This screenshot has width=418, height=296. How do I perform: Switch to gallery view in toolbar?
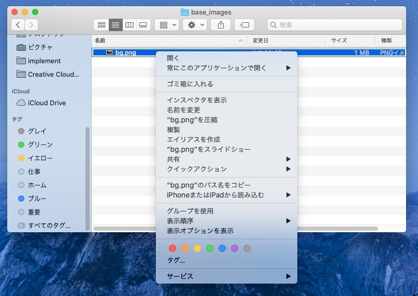point(143,25)
